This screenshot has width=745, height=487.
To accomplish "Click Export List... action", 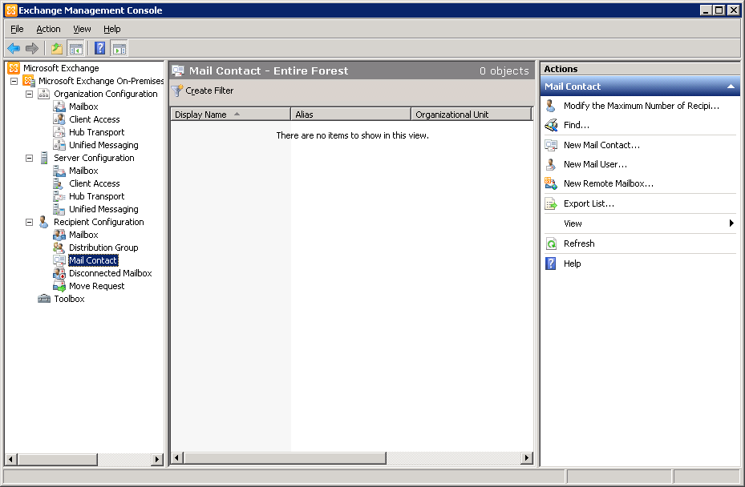I will (589, 203).
